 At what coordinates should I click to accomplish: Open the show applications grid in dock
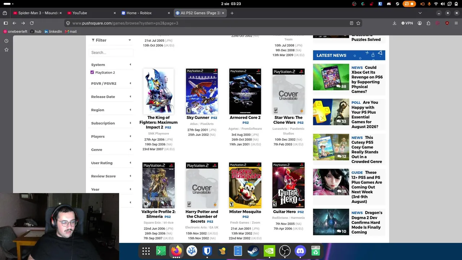146,251
